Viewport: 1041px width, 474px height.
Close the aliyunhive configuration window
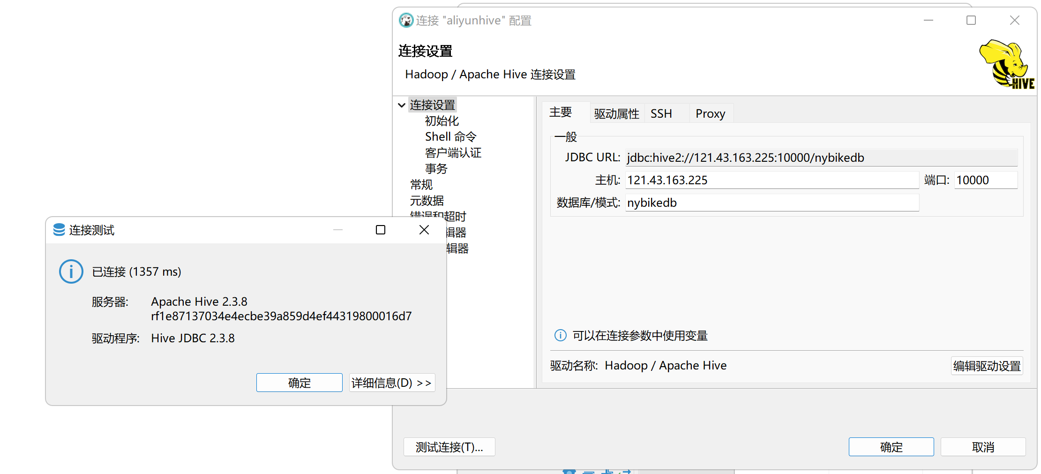1014,20
